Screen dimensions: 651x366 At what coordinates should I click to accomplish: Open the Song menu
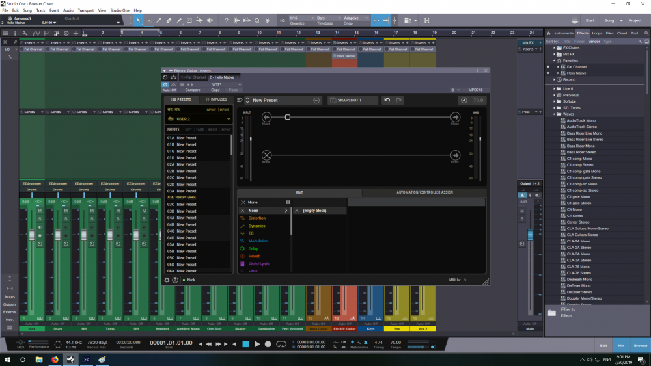(x=27, y=10)
